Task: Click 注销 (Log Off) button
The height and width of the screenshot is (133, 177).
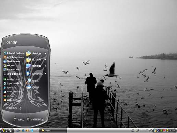Action: (x=19, y=120)
